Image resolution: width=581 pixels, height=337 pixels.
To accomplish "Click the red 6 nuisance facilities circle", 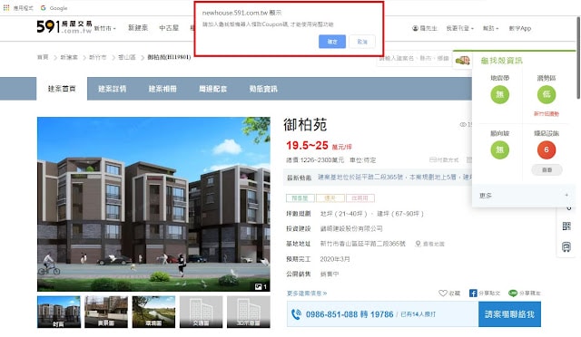I will click(x=547, y=149).
